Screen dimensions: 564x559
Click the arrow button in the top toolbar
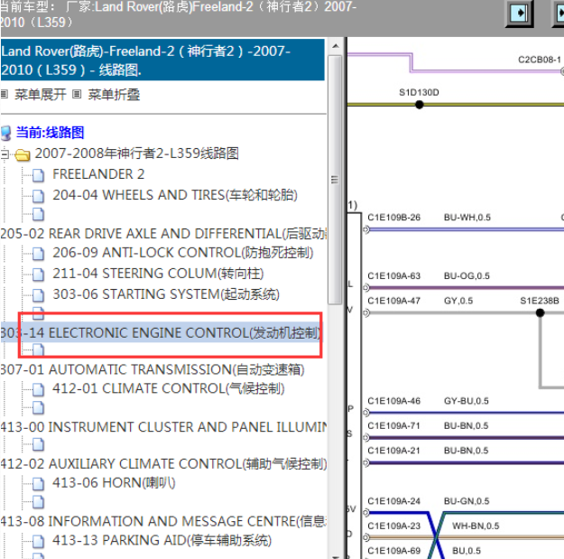520,14
